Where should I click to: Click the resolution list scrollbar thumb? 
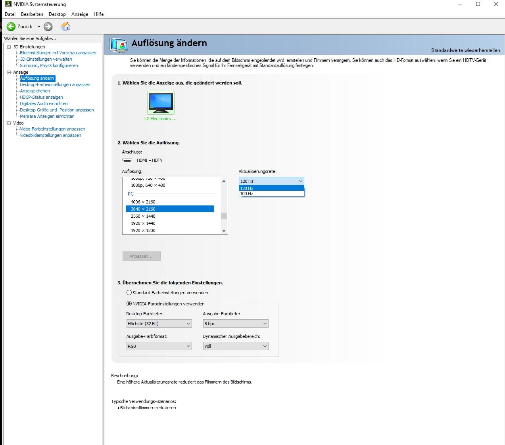(224, 216)
